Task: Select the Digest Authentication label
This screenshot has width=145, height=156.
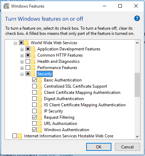Action: [x=64, y=99]
